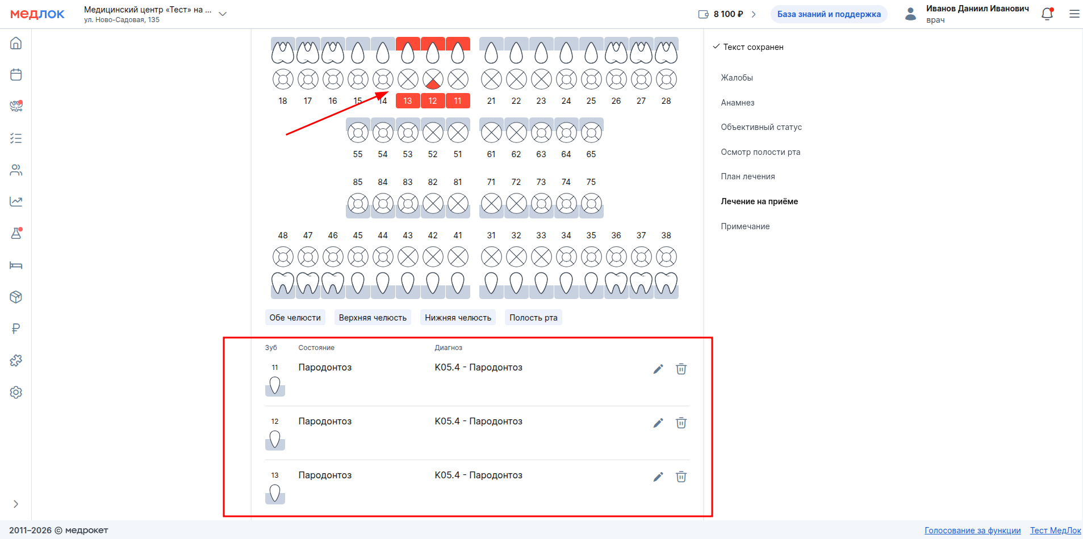The width and height of the screenshot is (1083, 539).
Task: Expand the medical center selector chevron
Action: 223,14
